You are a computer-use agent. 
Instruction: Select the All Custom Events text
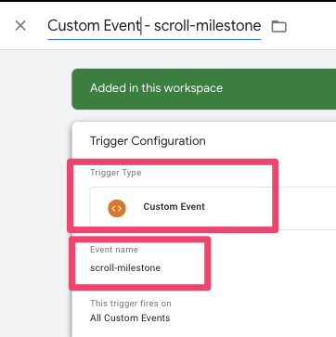pos(130,318)
